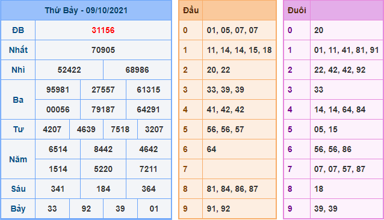The height and width of the screenshot is (220, 384).
Task: Click the 'Sáu' row label
Action: click(x=19, y=189)
